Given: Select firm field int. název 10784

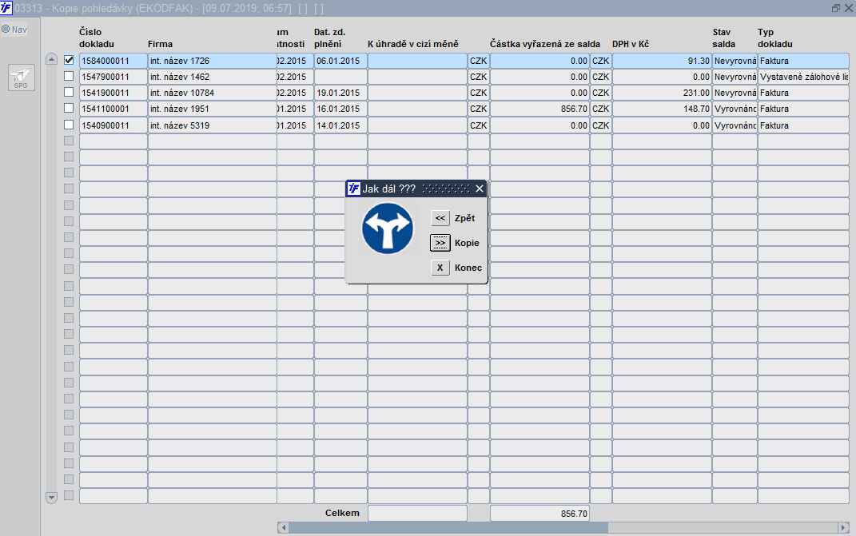Looking at the screenshot, I should tap(212, 93).
